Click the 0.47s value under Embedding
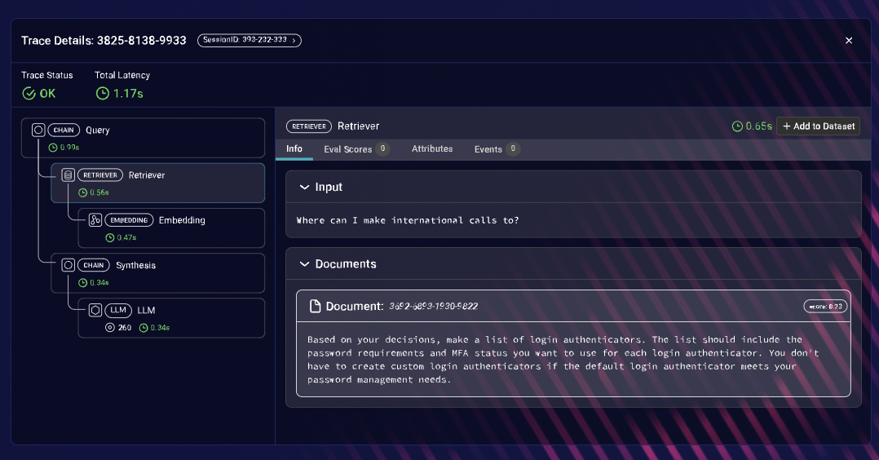This screenshot has height=460, width=879. pyautogui.click(x=126, y=238)
